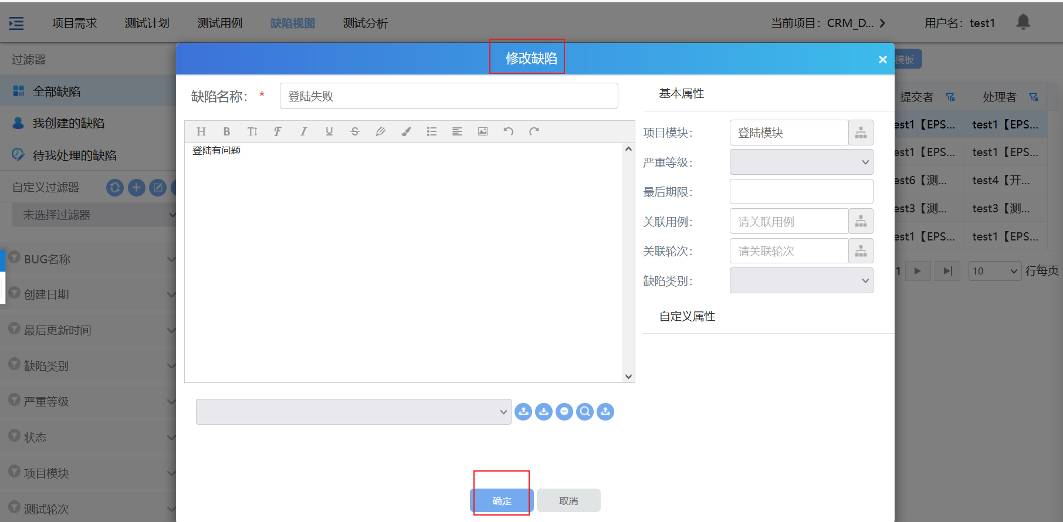The image size is (1063, 522).
Task: Insert an image using the editor toolbar
Action: pos(483,131)
